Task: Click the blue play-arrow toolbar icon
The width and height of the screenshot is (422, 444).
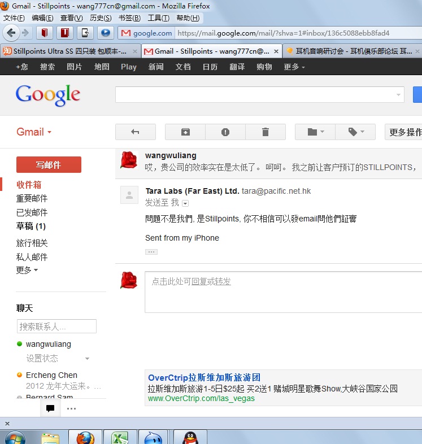Action: coord(106,33)
